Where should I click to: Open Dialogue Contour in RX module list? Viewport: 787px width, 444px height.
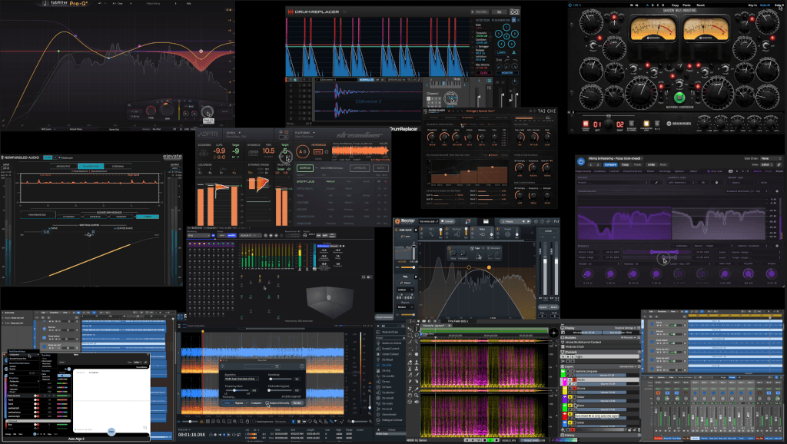point(392,420)
